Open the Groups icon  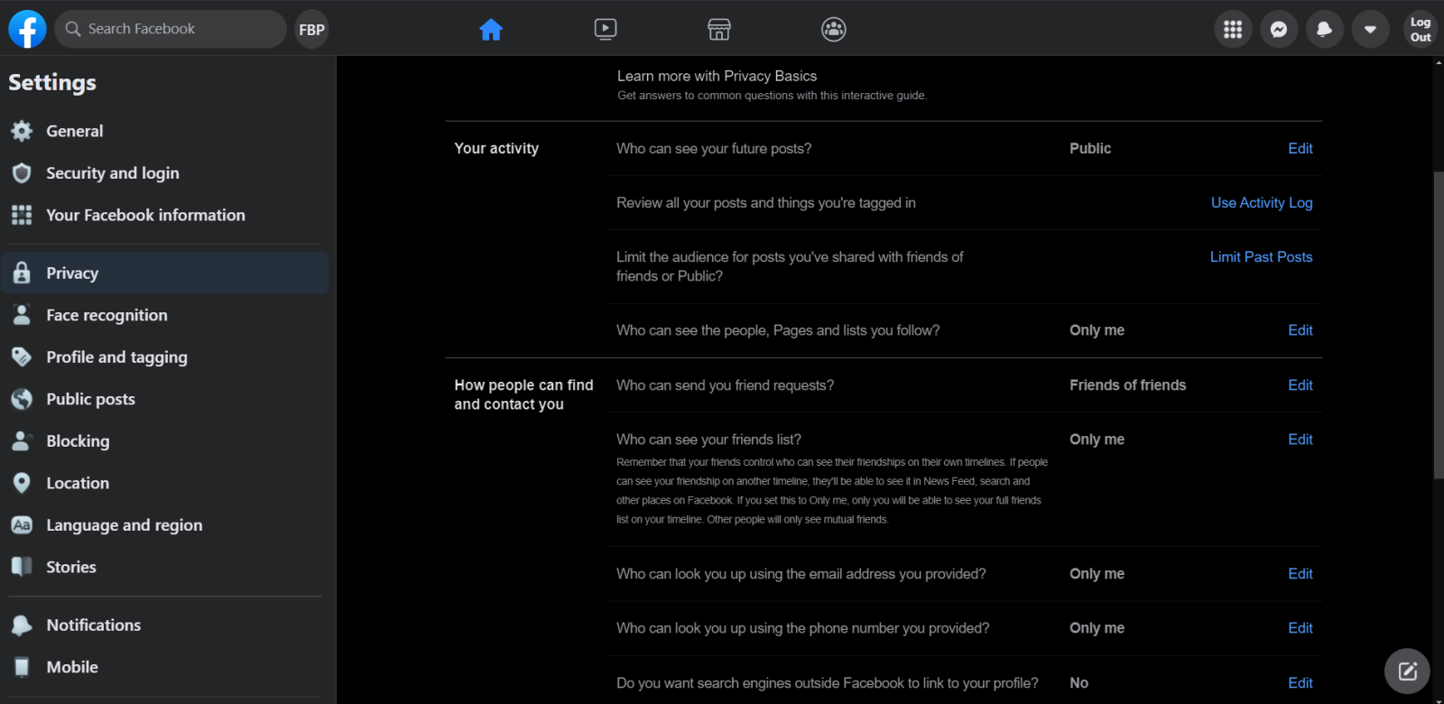(x=834, y=30)
